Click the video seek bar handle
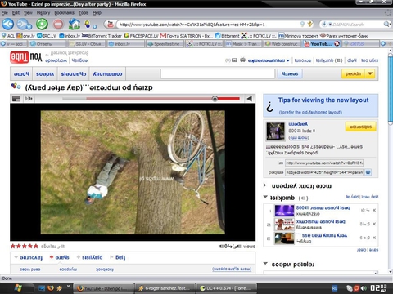This screenshot has width=393, height=294. 215,99
